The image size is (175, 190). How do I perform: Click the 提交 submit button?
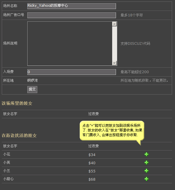[32, 89]
